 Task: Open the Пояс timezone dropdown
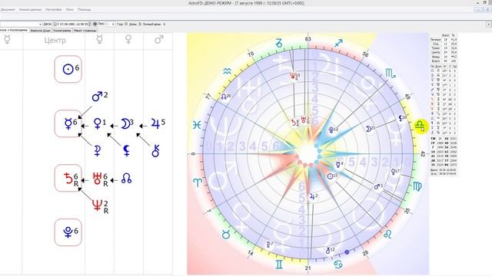(111, 24)
